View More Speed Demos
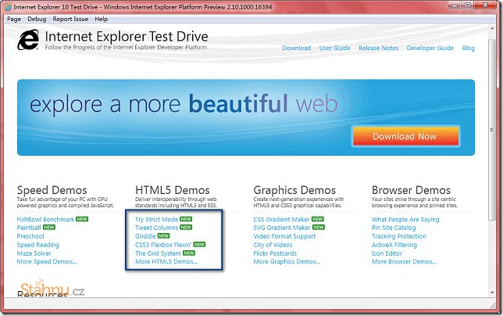 click(x=47, y=261)
